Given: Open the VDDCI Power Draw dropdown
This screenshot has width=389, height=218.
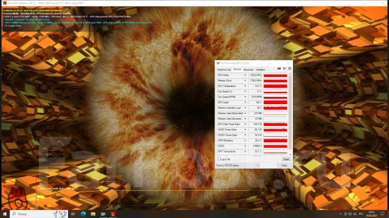Looking at the screenshot, I should coord(245,135).
